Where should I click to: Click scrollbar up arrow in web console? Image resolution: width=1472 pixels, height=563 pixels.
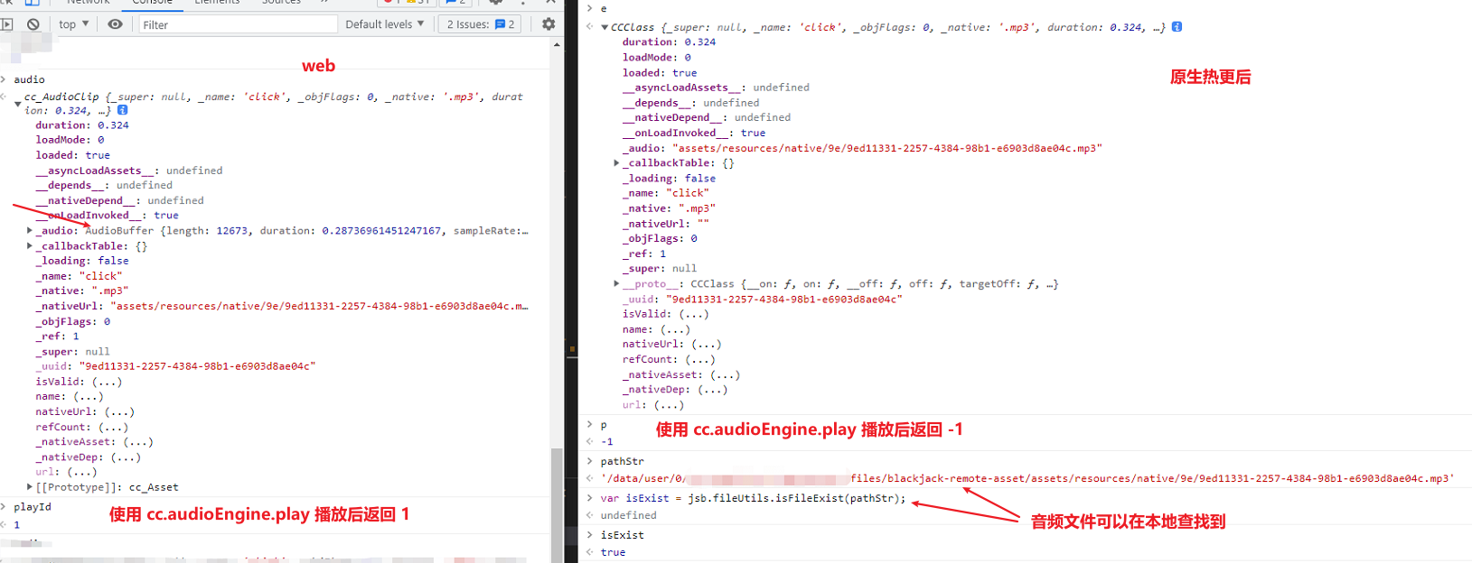557,43
